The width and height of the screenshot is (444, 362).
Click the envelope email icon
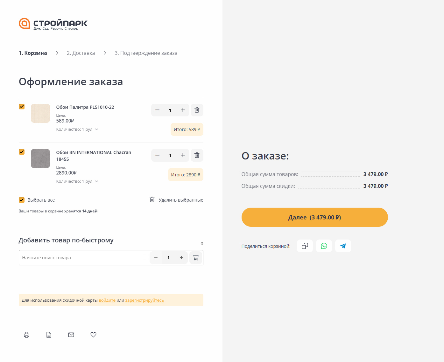[x=71, y=335]
